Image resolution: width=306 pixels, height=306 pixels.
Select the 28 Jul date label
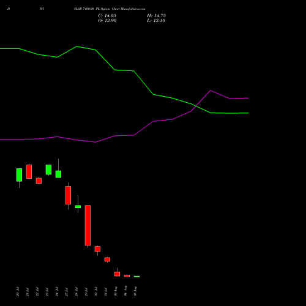coord(76,291)
